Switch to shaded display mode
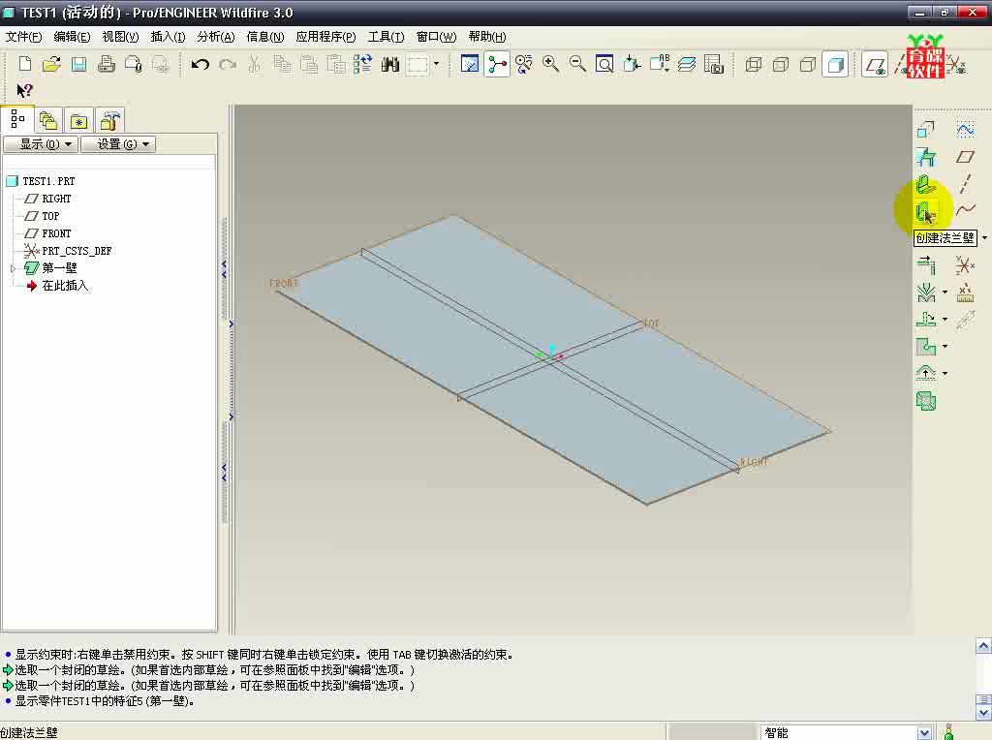 pyautogui.click(x=835, y=64)
